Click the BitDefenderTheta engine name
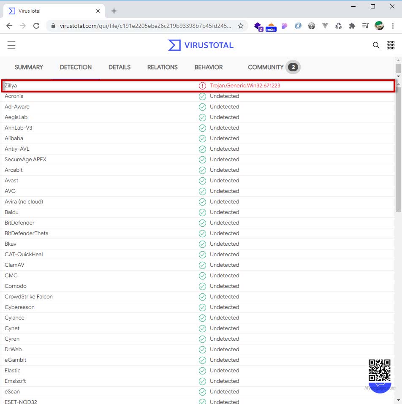The image size is (402, 404). point(27,233)
